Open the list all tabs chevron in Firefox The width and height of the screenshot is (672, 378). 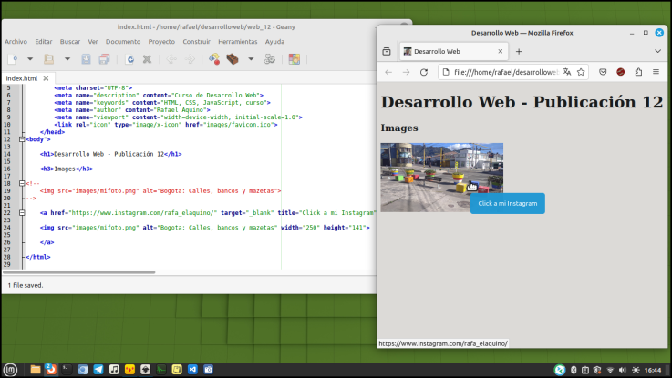657,51
